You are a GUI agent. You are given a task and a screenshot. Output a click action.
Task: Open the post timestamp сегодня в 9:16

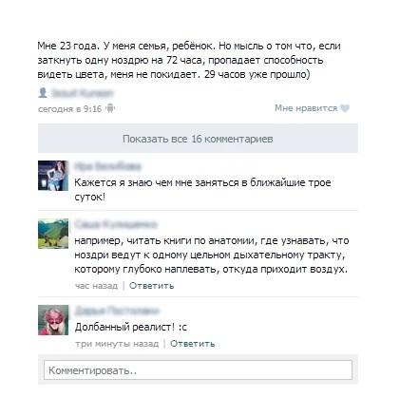[x=69, y=109]
